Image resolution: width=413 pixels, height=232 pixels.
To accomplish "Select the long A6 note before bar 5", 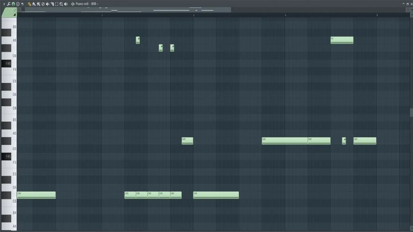I will tap(342, 40).
